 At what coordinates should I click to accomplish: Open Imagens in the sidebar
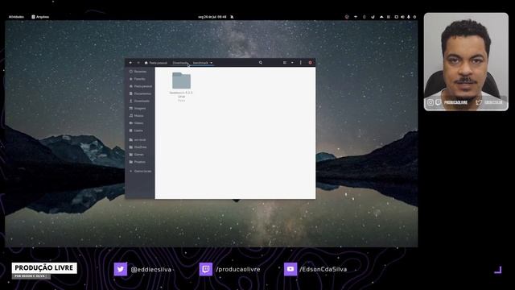tap(138, 108)
